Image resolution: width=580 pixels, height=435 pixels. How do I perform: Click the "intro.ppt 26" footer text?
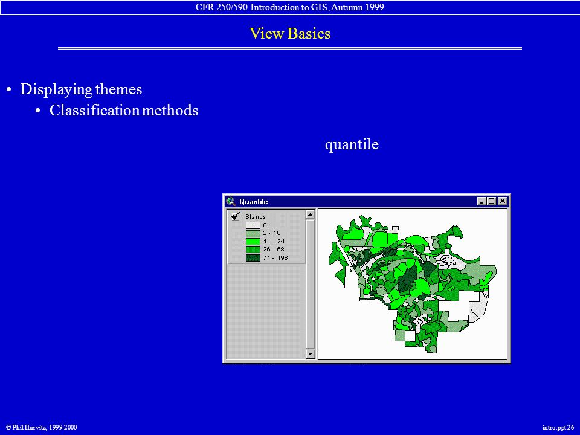(x=558, y=427)
